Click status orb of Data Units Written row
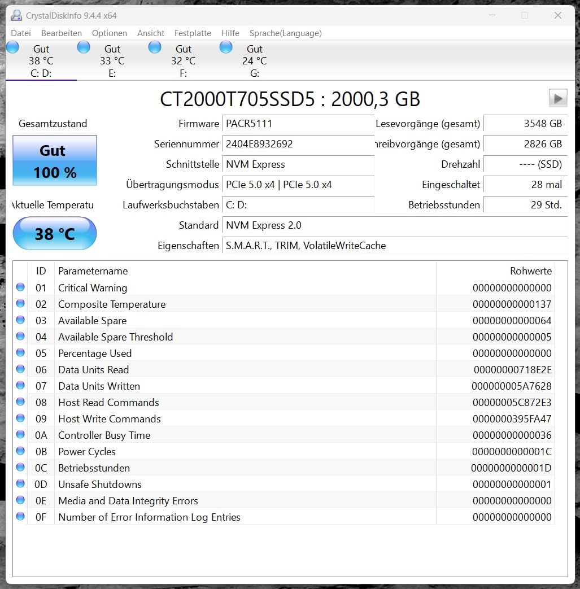 click(20, 385)
